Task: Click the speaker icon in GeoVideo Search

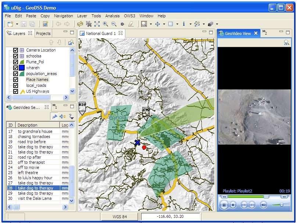Action: coord(62,116)
